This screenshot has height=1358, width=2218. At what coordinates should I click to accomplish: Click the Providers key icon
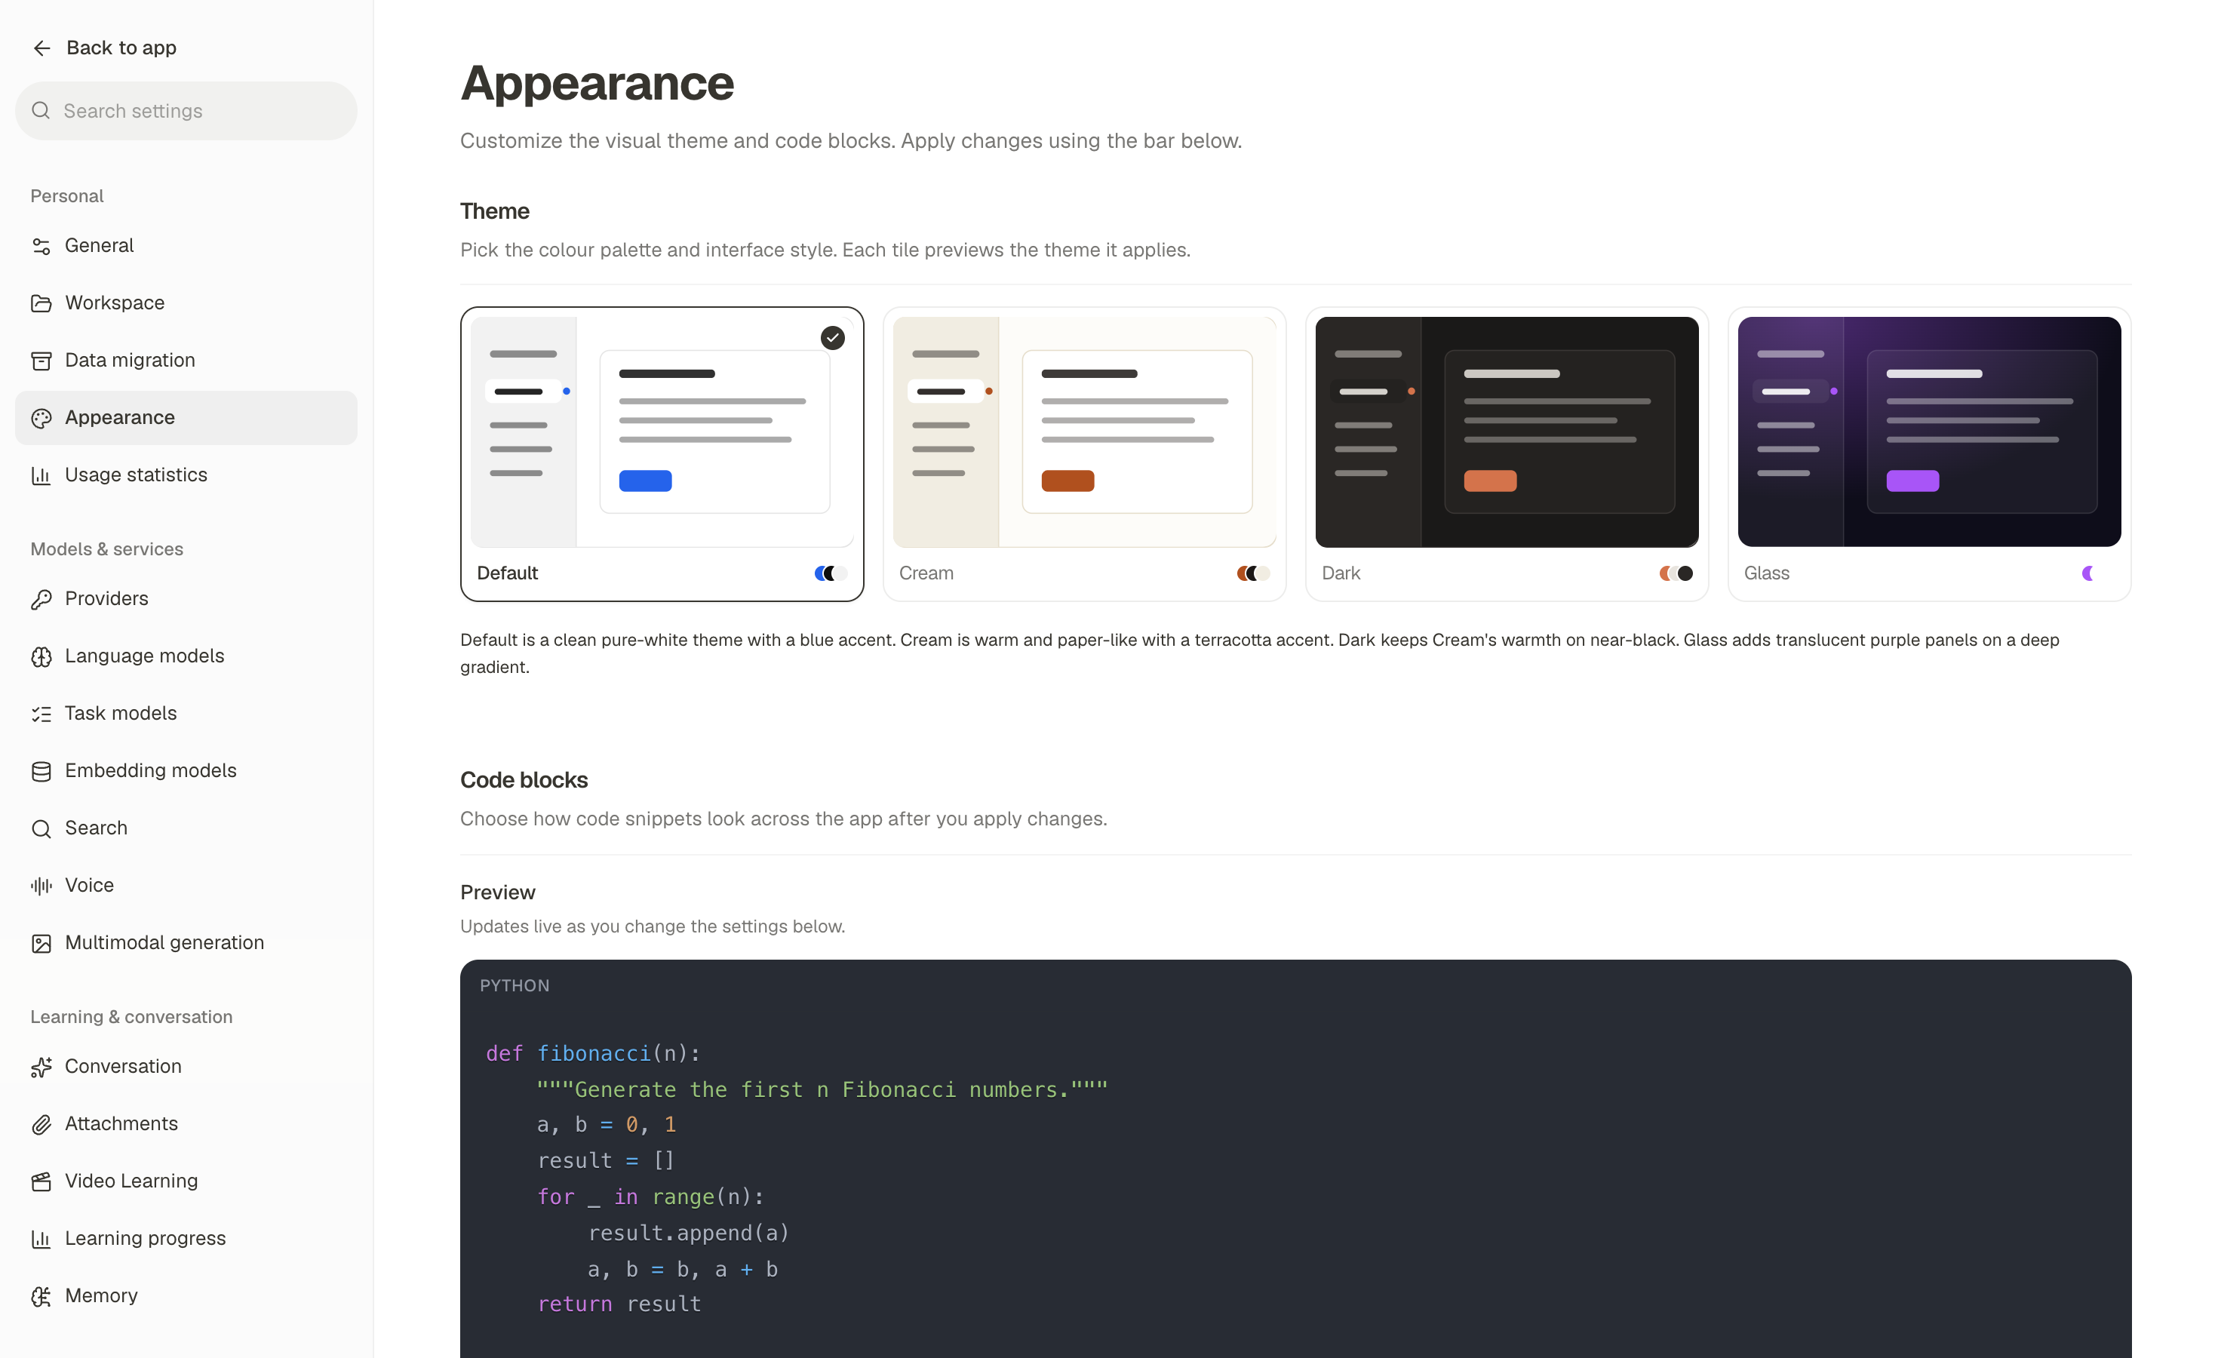[41, 599]
